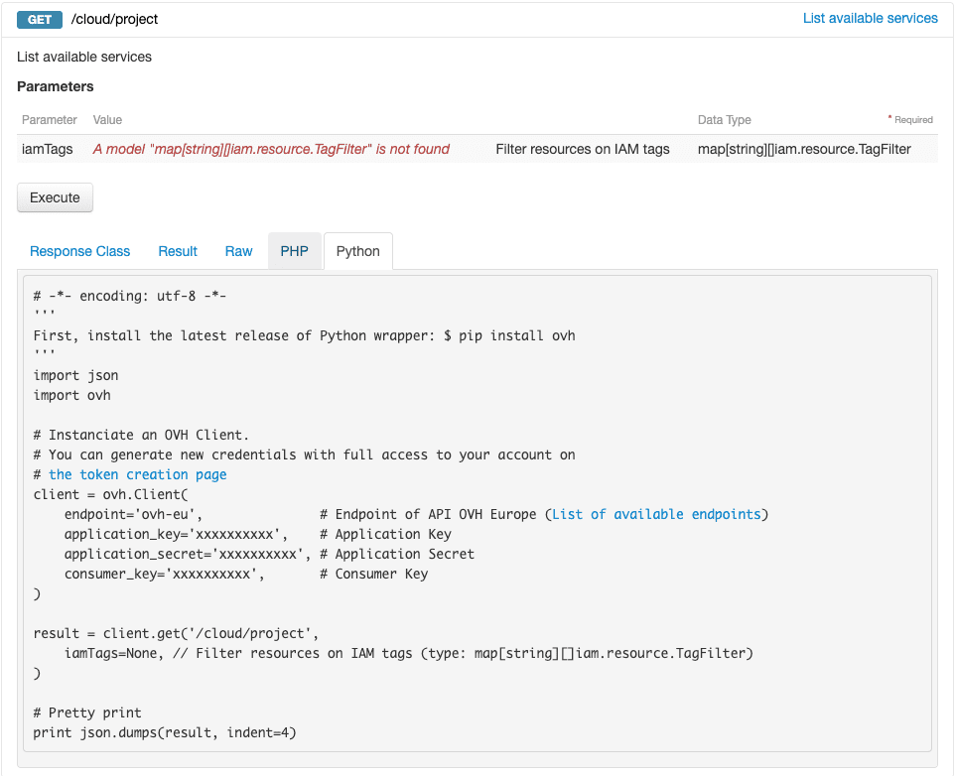The image size is (956, 776).
Task: Click the map[string][]iam.resource.TagFilter data type cell
Action: [x=804, y=150]
